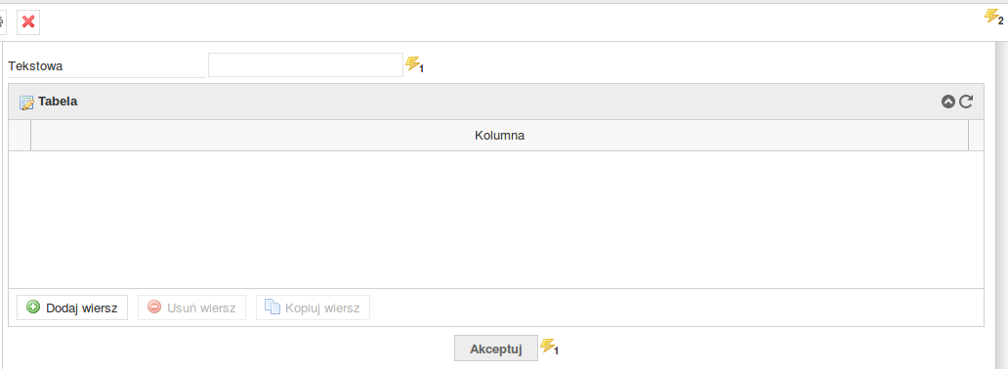Refresh the Tabela panel
Screen dimensions: 1008x369
(966, 102)
